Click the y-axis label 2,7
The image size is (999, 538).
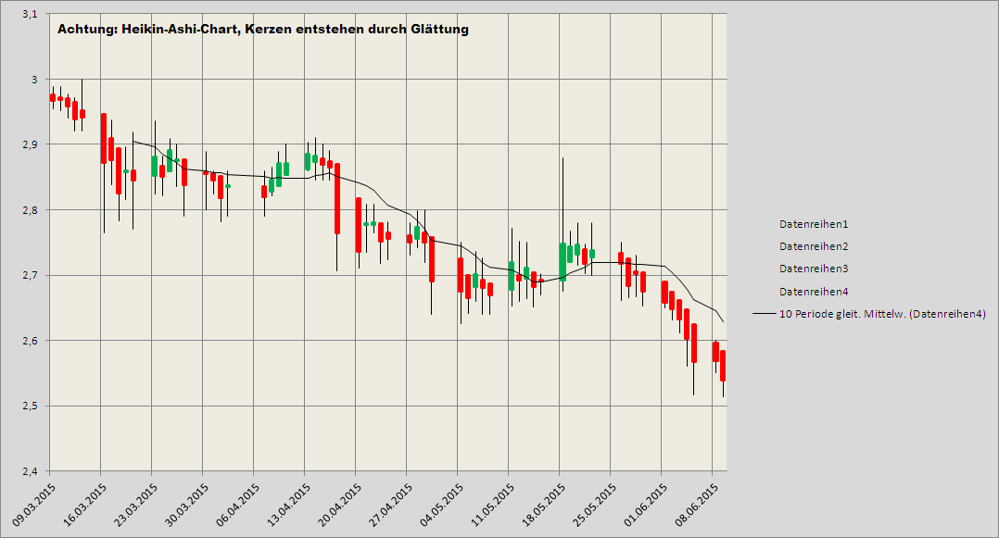tap(30, 275)
